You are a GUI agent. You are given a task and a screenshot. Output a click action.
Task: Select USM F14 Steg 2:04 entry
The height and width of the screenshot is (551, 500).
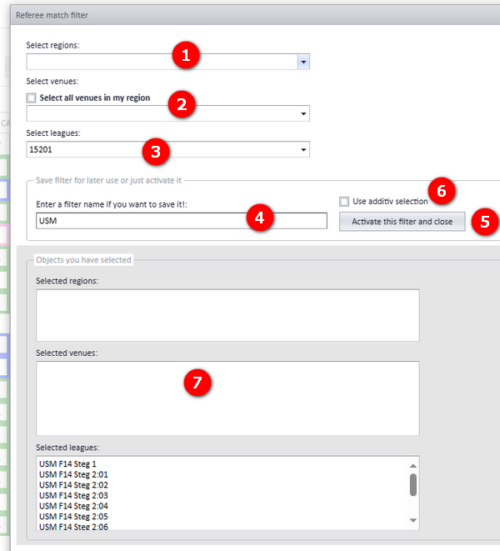pyautogui.click(x=73, y=506)
